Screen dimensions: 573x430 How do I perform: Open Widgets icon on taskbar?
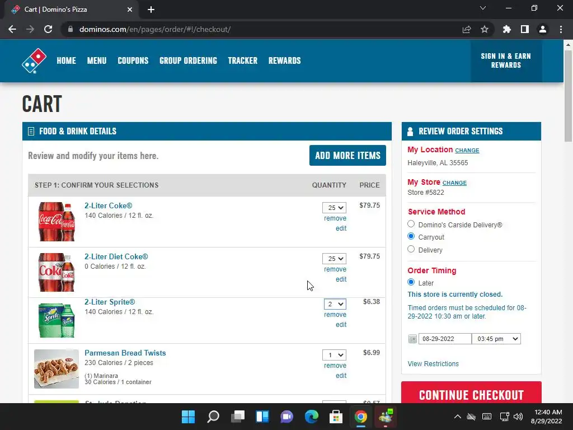click(x=262, y=417)
